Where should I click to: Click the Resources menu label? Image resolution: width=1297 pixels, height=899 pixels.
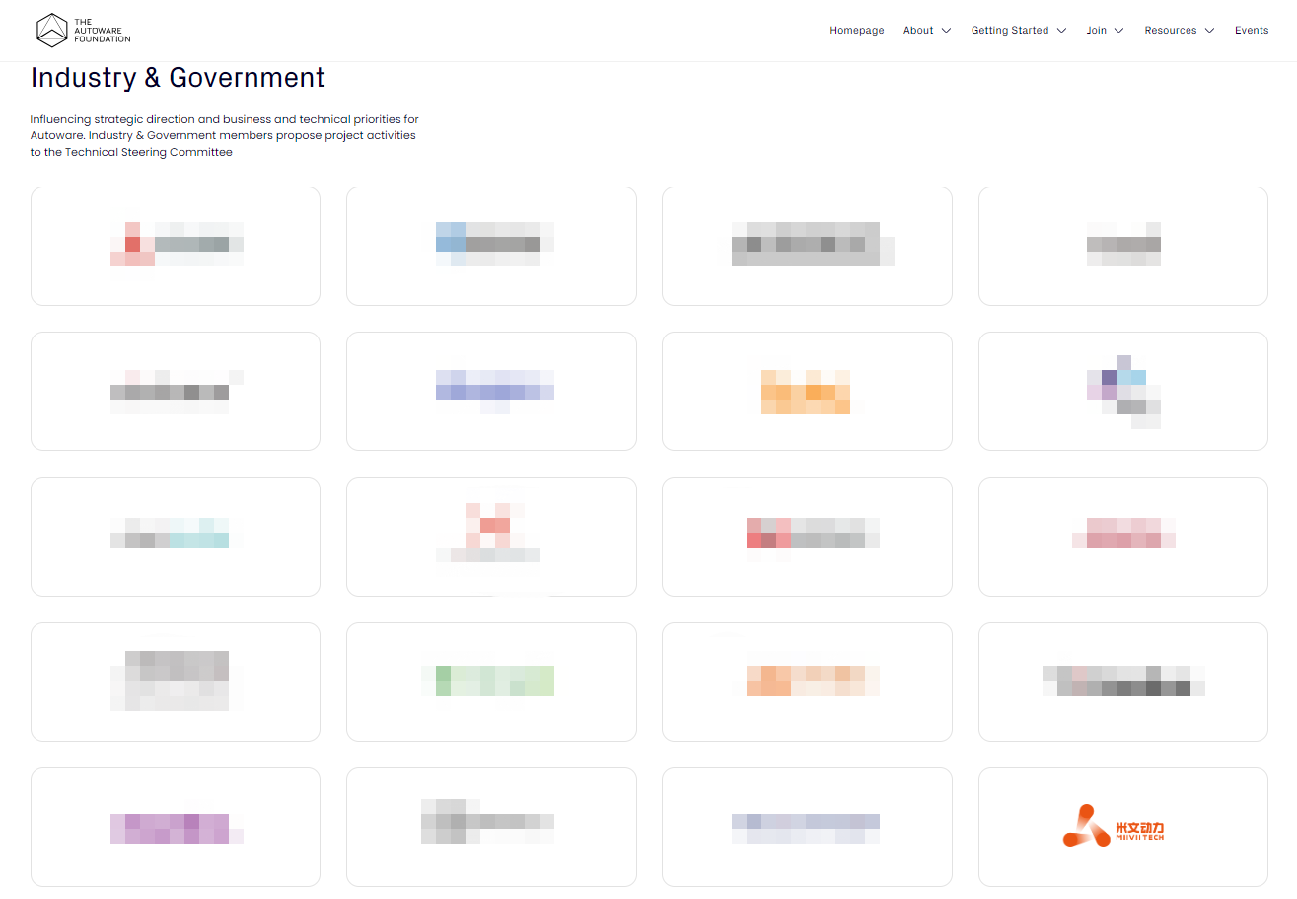click(x=1170, y=31)
